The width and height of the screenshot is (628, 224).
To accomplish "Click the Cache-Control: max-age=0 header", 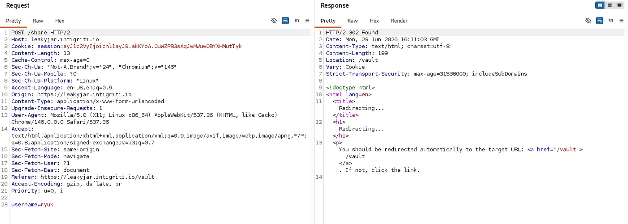I will 50,60.
